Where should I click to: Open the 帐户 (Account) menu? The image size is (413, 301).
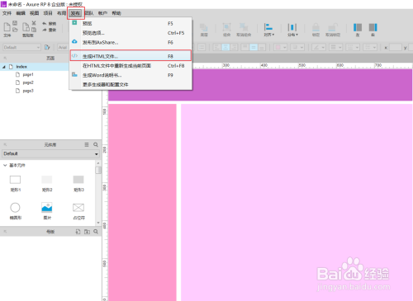coord(102,13)
